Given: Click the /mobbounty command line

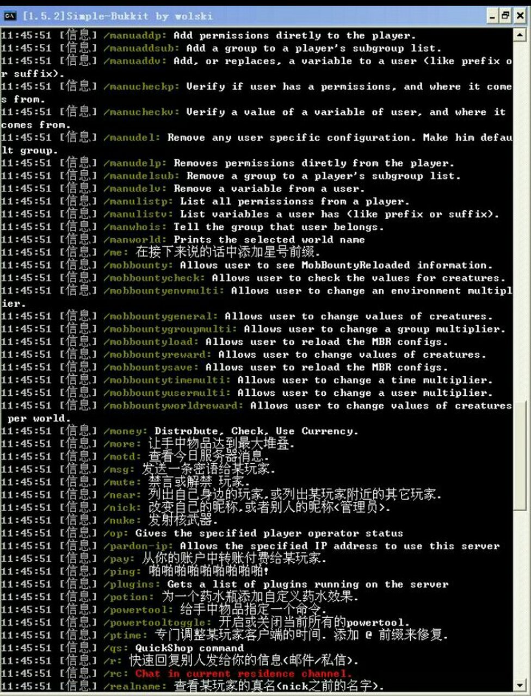Looking at the screenshot, I should click(x=138, y=265).
